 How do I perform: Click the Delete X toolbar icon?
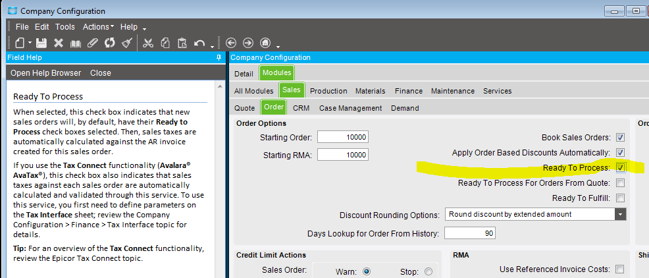pyautogui.click(x=59, y=43)
